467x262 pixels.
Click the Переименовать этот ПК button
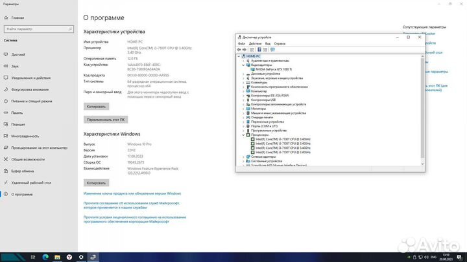coord(106,120)
